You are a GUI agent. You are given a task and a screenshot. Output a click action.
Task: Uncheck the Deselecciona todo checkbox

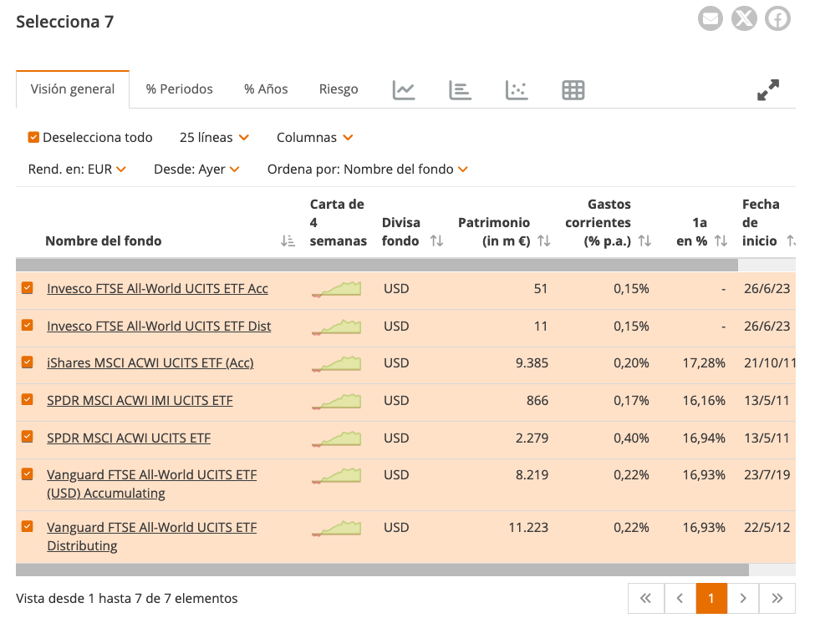(33, 137)
